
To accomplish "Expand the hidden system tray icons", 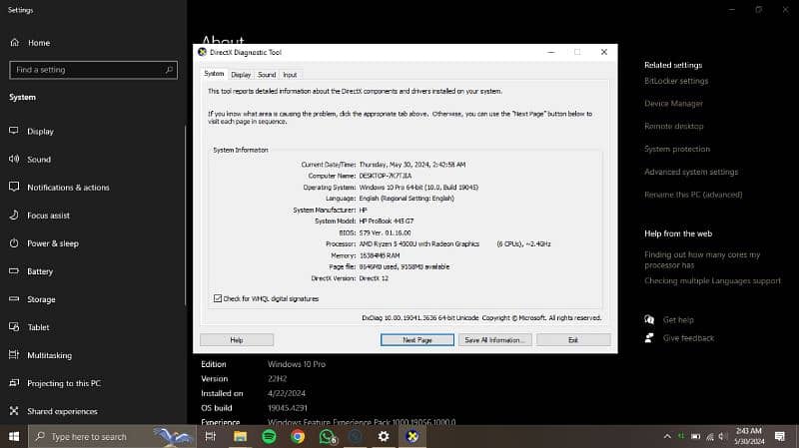I will coord(667,436).
